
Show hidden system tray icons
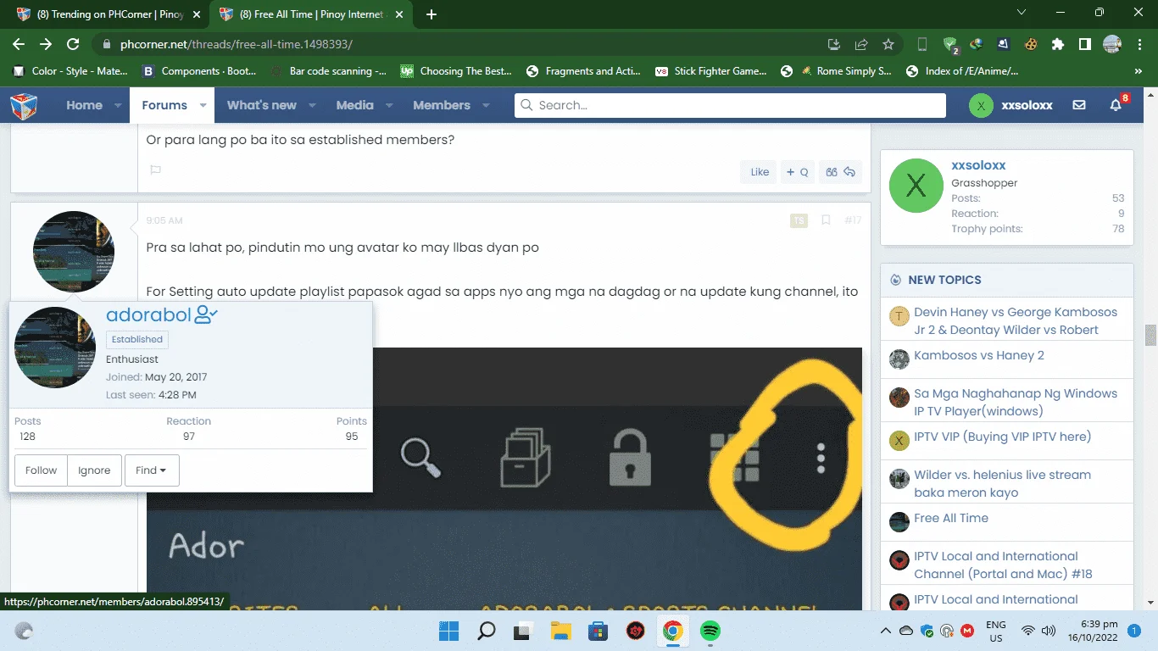[x=886, y=631]
